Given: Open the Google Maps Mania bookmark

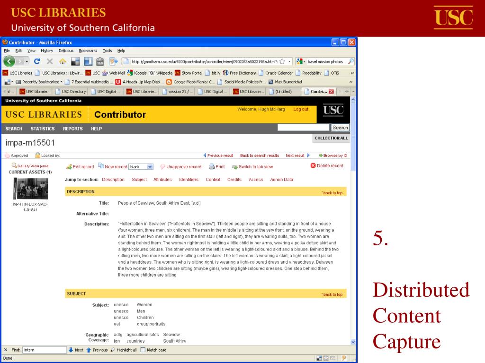Looking at the screenshot, I should [190, 82].
